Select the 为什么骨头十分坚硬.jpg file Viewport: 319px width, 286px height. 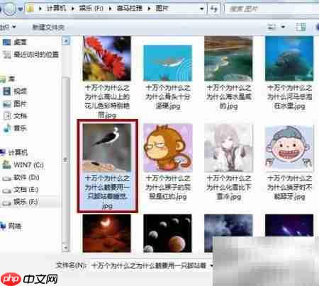(x=168, y=77)
